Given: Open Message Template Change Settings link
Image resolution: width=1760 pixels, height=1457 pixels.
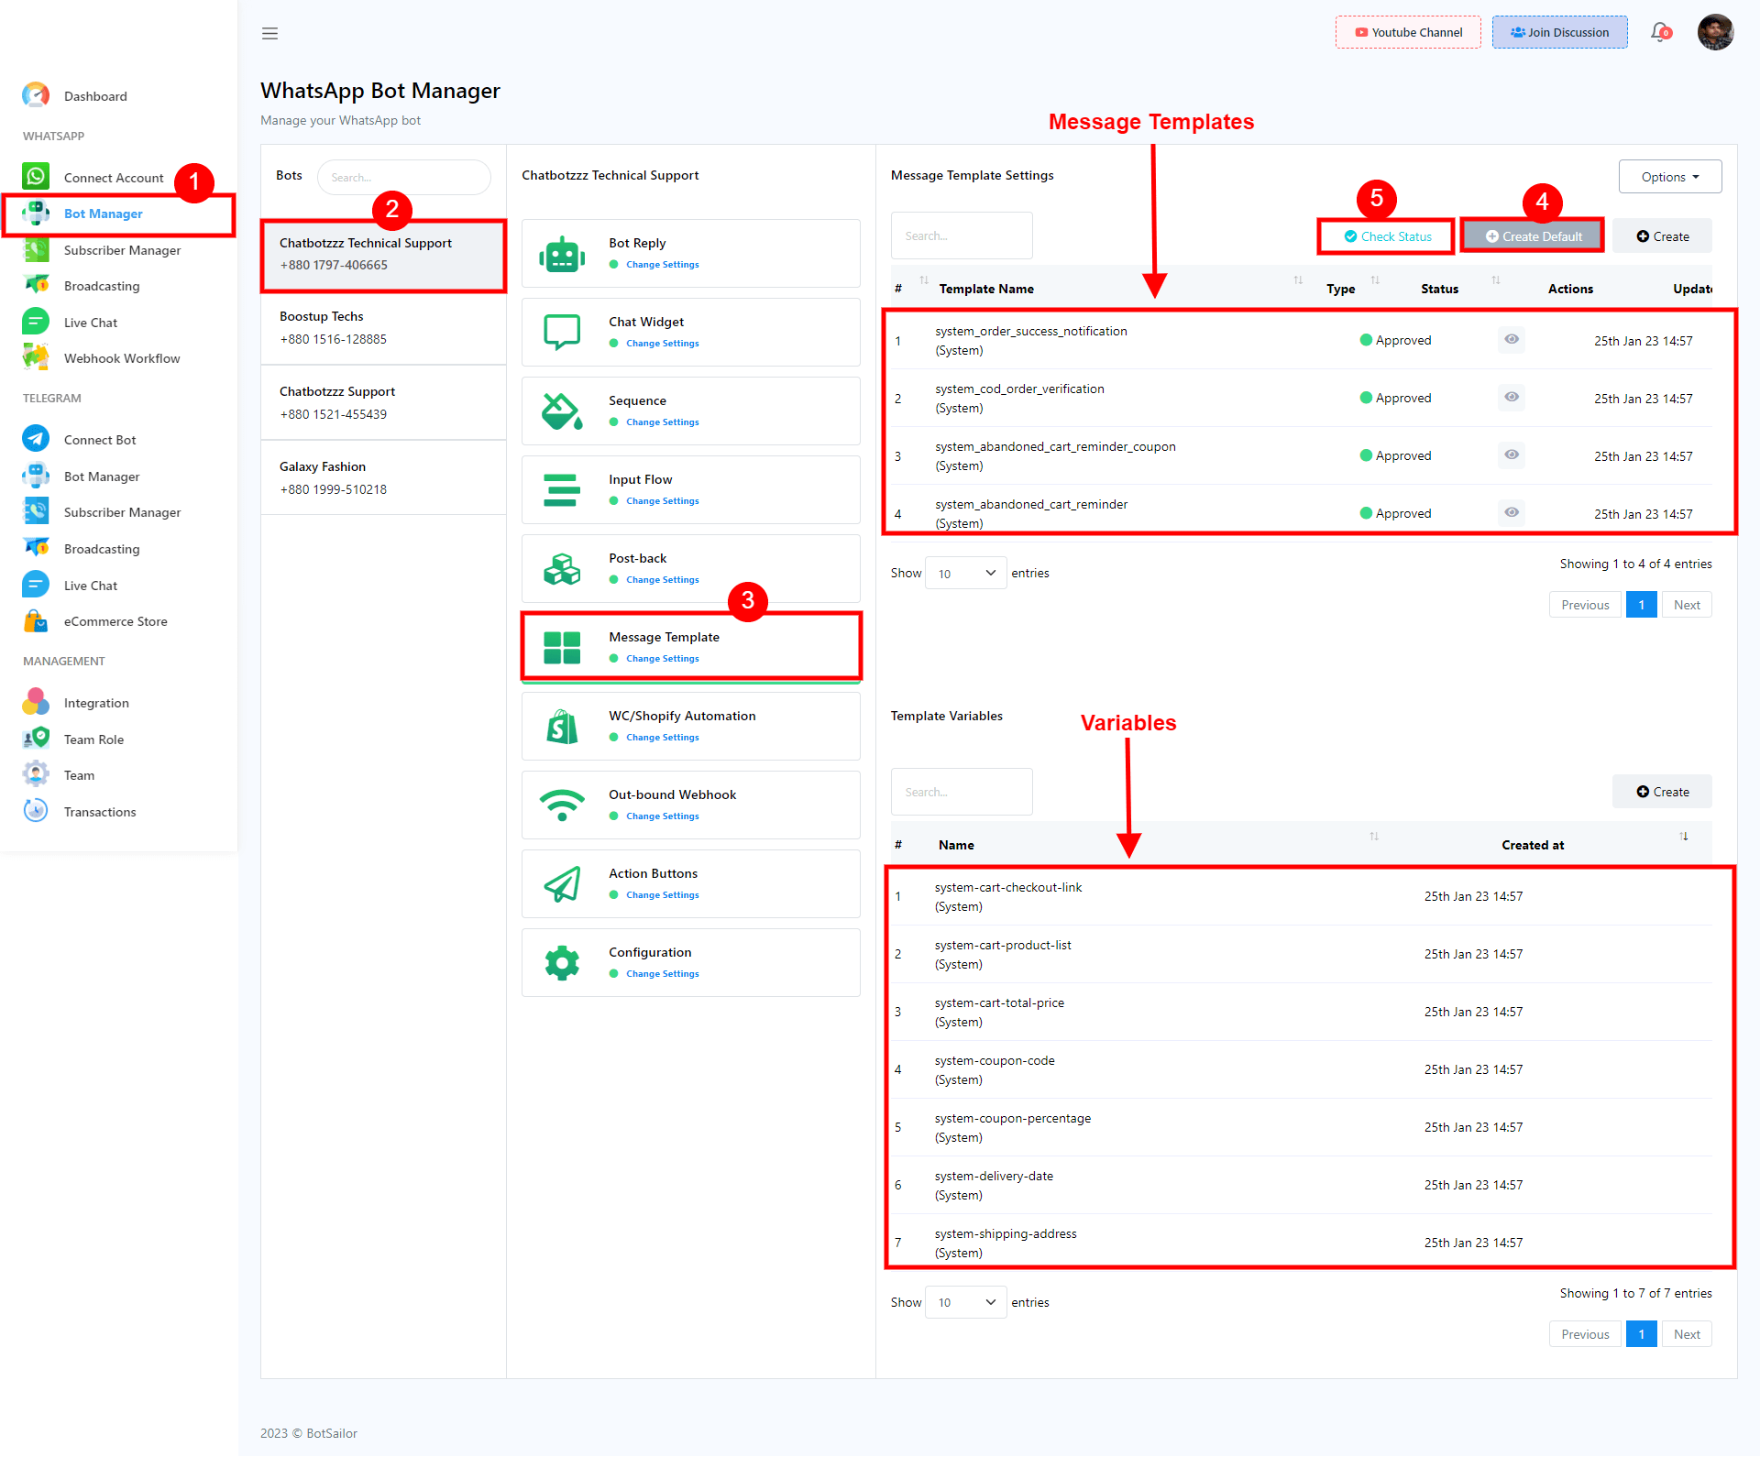Looking at the screenshot, I should [662, 659].
